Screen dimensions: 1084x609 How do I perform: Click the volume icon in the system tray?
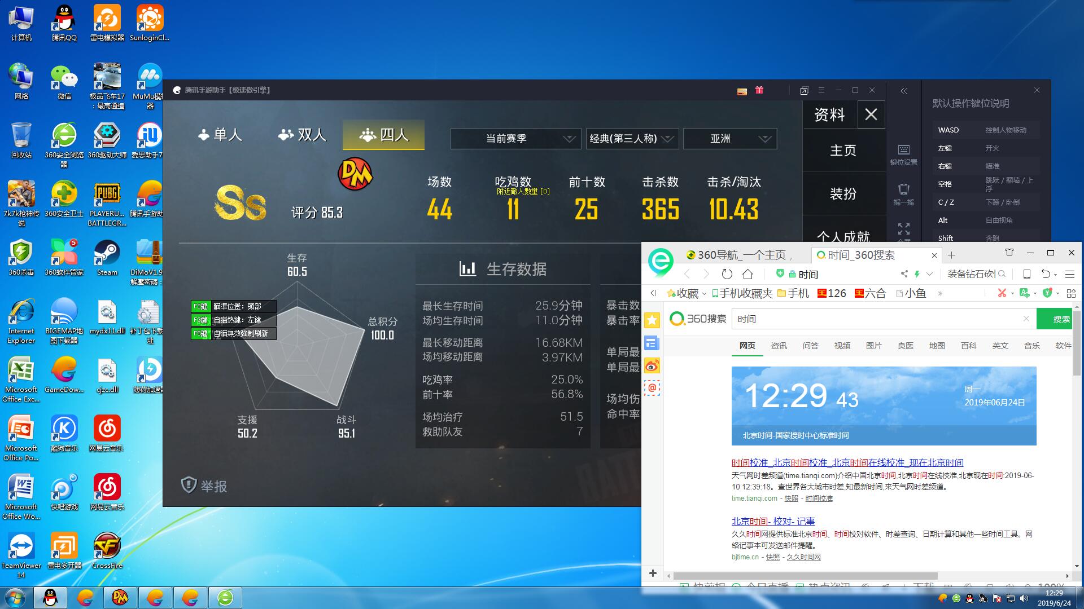coord(1024,598)
